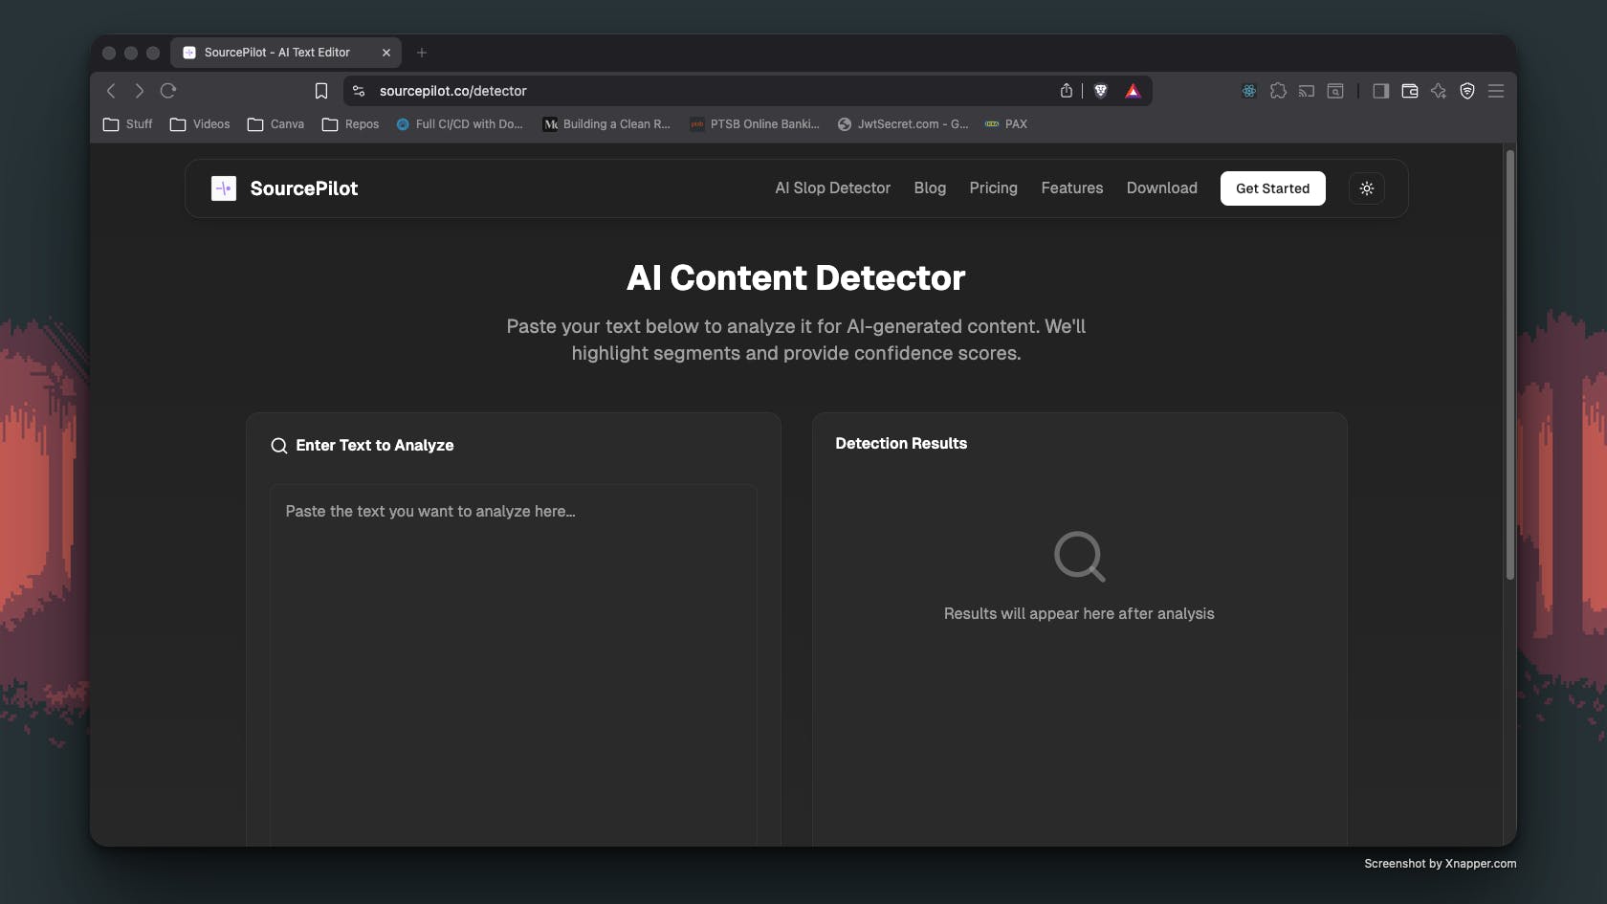Click the AI Content Detector title
Viewport: 1607px width, 904px height.
click(796, 278)
